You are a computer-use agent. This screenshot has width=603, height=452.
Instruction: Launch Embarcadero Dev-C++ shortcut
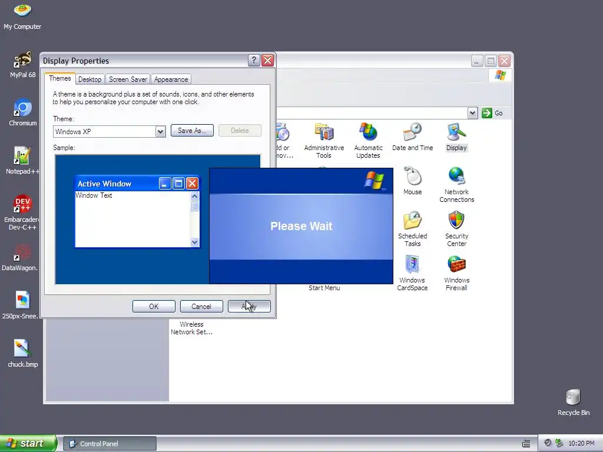tap(22, 212)
